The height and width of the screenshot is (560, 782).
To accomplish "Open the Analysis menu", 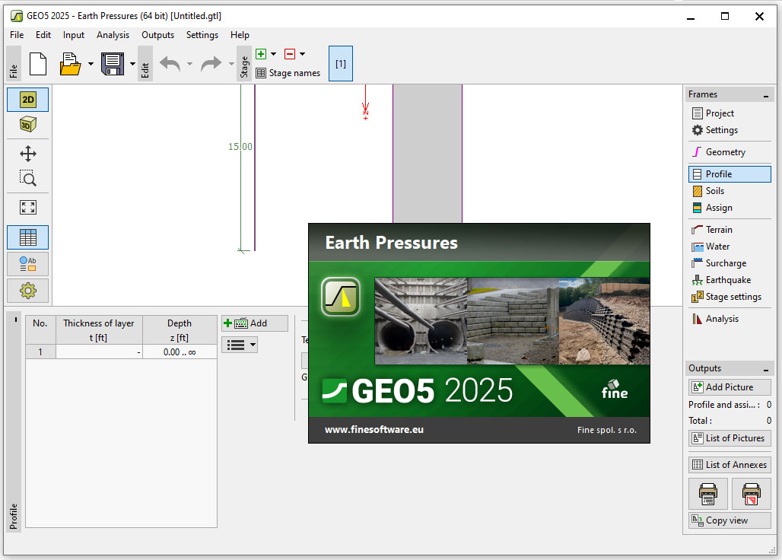I will [x=113, y=35].
